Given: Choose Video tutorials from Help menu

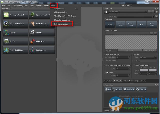Looking at the screenshot, I should pyautogui.click(x=60, y=12).
